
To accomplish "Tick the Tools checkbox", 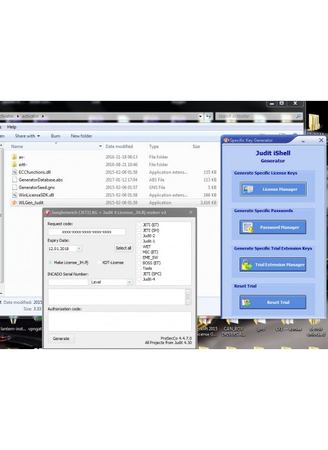I will click(139, 268).
